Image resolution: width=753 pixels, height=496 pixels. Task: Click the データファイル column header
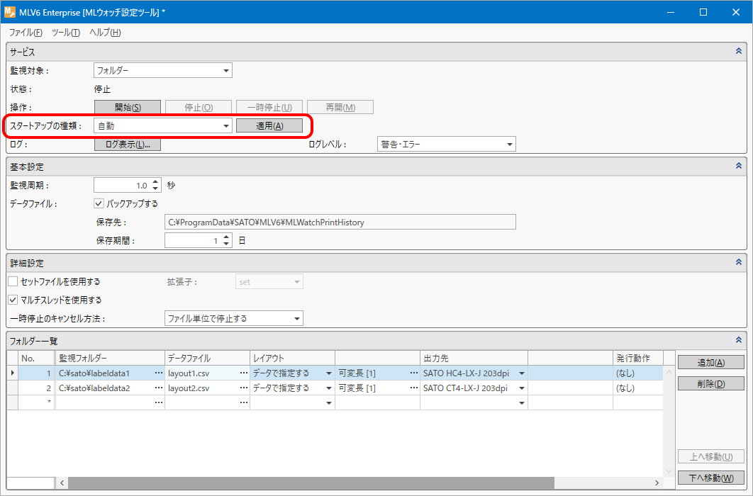(208, 358)
